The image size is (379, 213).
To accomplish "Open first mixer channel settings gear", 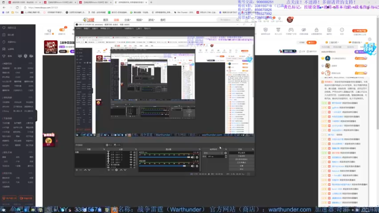I will point(197,157).
